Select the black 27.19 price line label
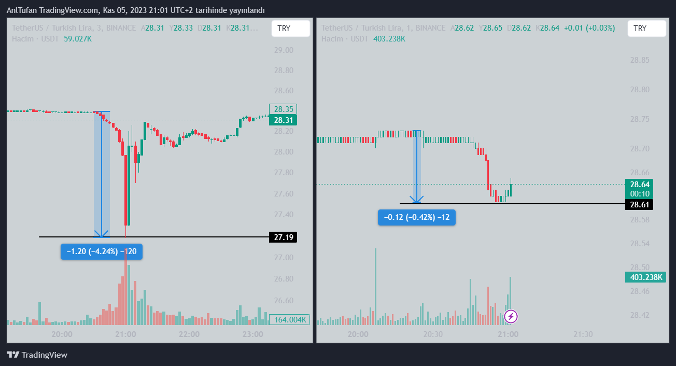Image resolution: width=676 pixels, height=366 pixels. 284,237
